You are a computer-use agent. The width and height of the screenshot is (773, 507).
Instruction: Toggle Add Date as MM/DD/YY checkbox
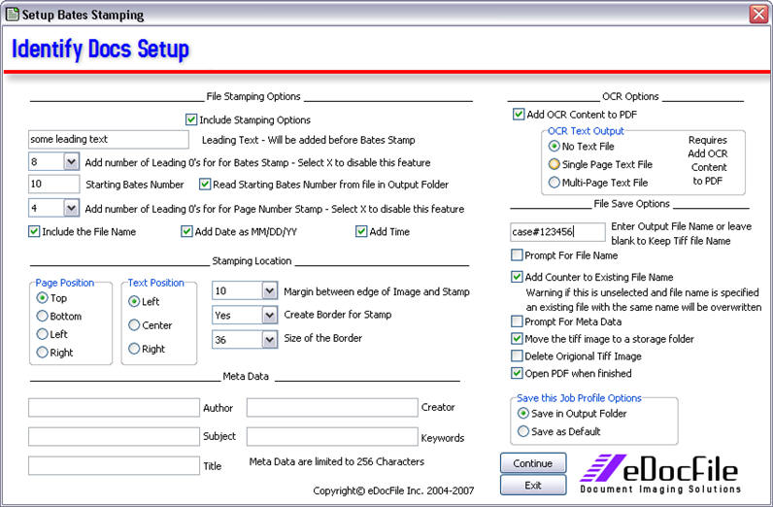pyautogui.click(x=187, y=232)
